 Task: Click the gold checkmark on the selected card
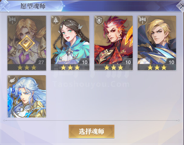click(27, 43)
